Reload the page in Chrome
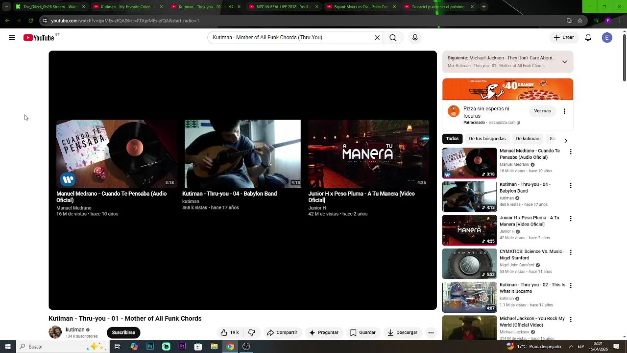Screen dimensions: 627x353 [x=30, y=21]
